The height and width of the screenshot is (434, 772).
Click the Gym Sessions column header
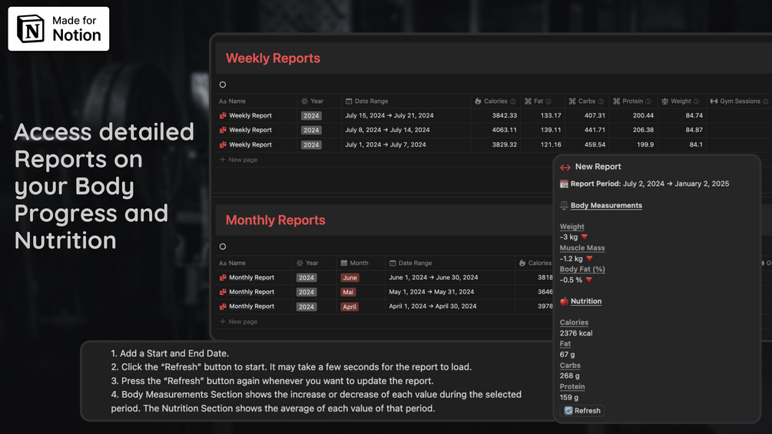[739, 101]
